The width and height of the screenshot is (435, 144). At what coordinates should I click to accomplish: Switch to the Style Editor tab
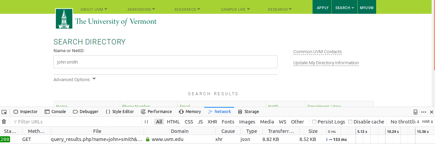click(119, 112)
